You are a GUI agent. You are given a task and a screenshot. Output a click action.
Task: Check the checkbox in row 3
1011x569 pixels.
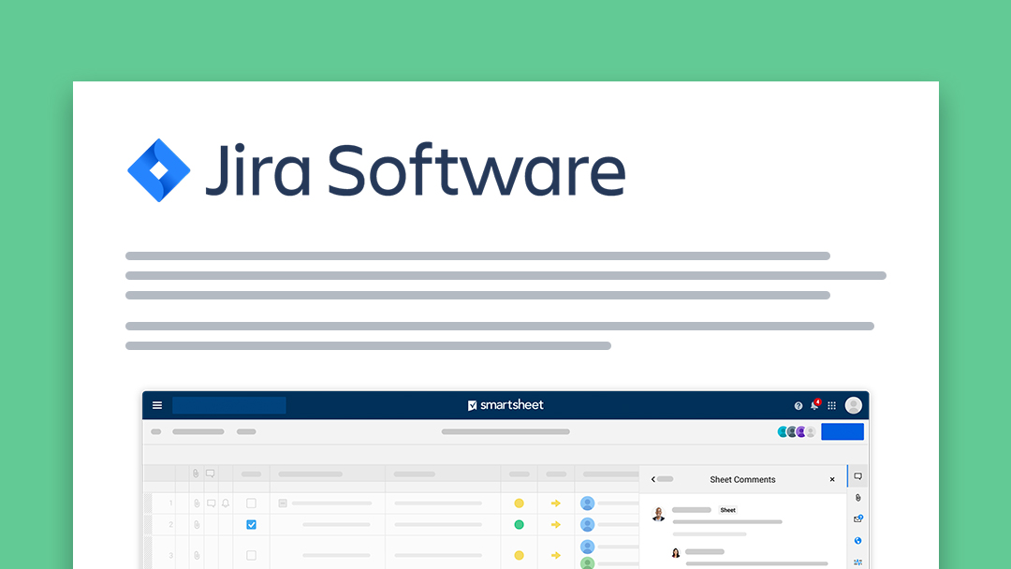[x=252, y=556]
